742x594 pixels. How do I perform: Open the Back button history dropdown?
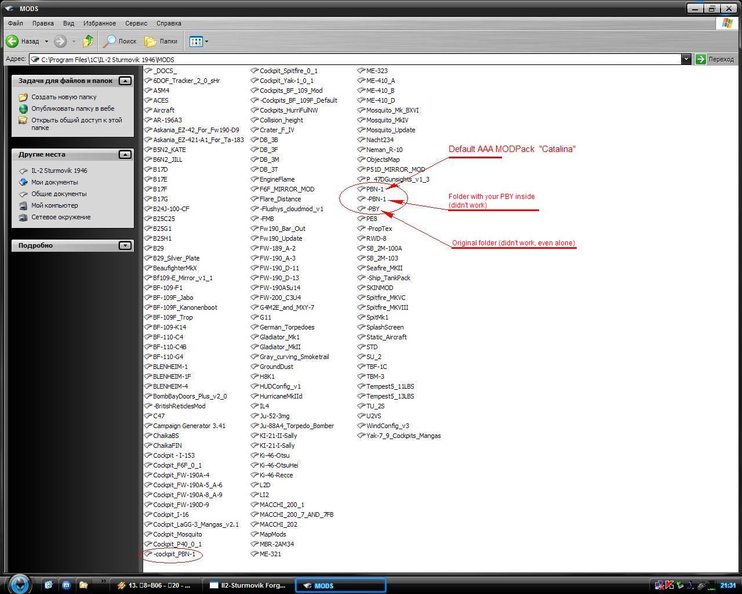46,41
